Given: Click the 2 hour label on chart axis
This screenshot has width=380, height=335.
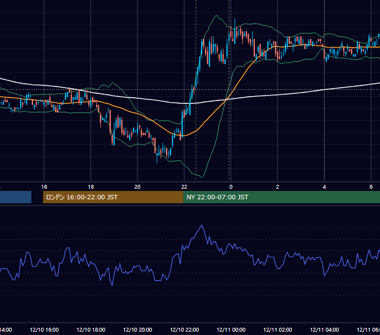Looking at the screenshot, I should (x=278, y=187).
